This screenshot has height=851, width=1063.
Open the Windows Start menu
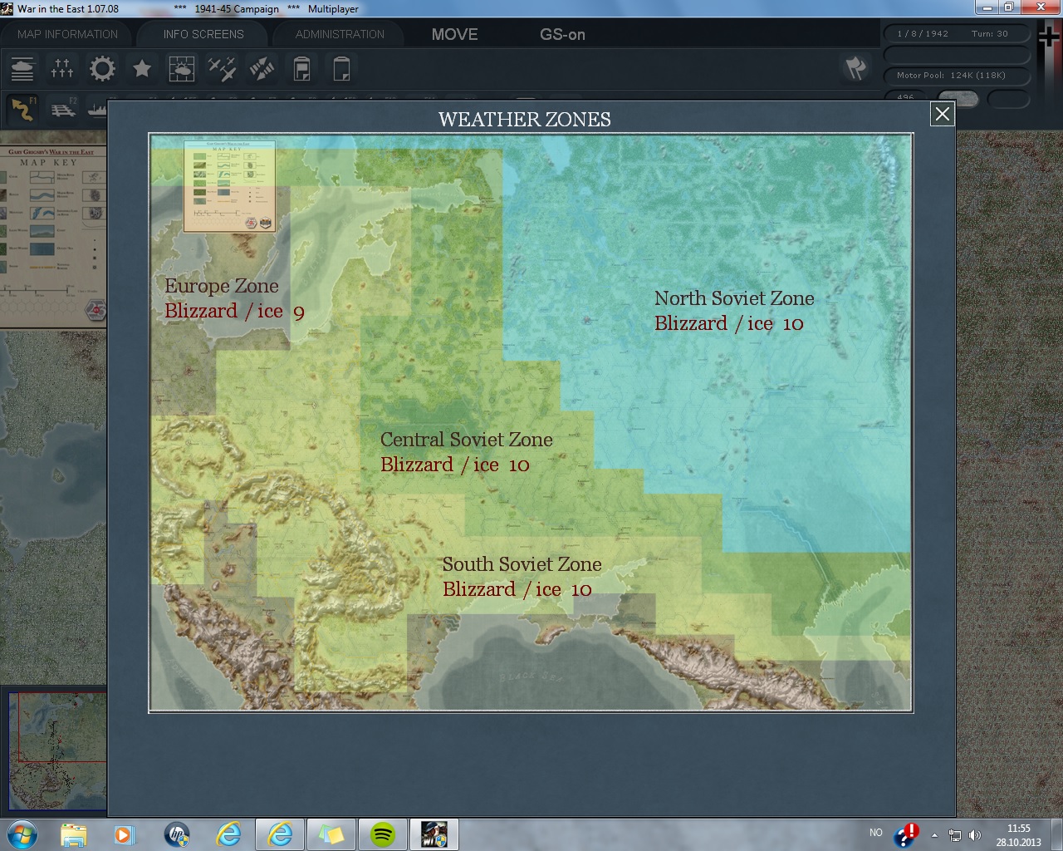(x=22, y=834)
